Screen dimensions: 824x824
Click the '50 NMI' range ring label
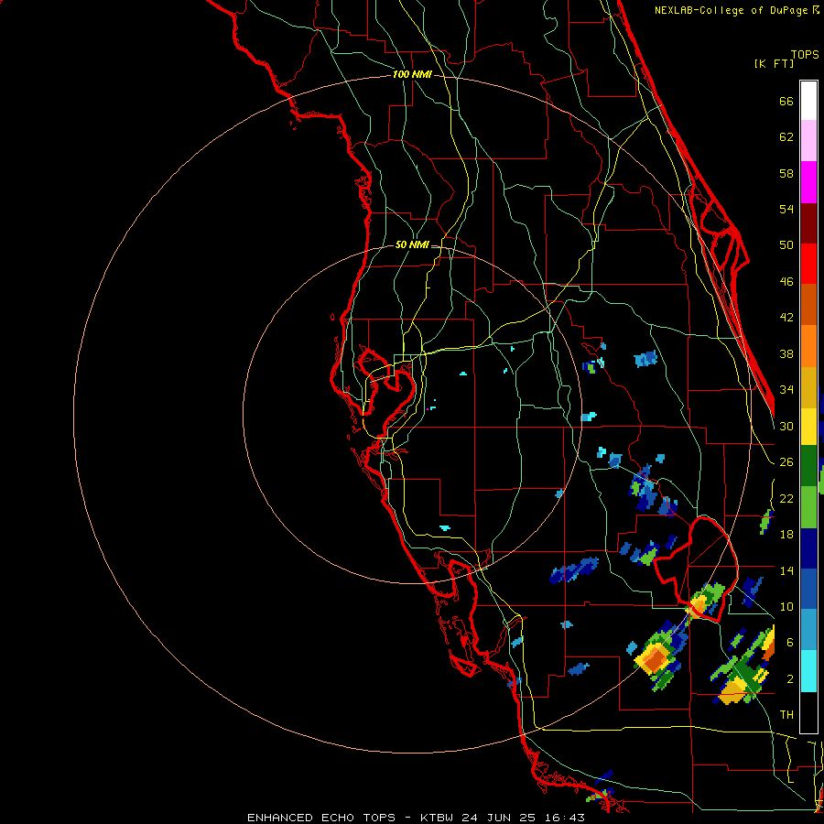[412, 244]
